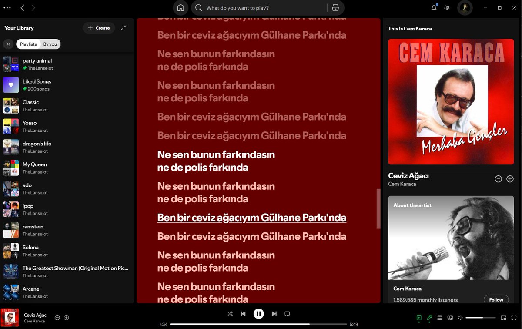Click the 1,589,585 monthly listeners text
Viewport: 522px width, 329px height.
(425, 300)
